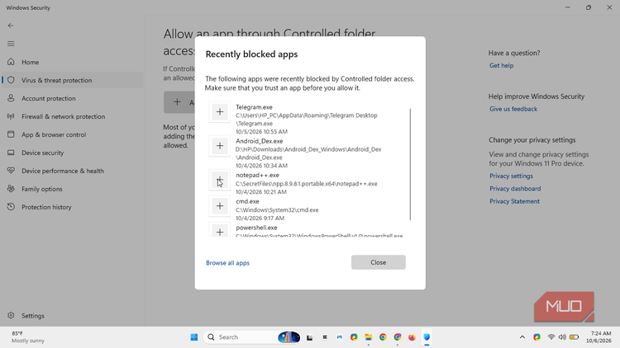Close the Recently blocked apps dialog
Viewport: 620px width, 348px height.
tap(379, 262)
